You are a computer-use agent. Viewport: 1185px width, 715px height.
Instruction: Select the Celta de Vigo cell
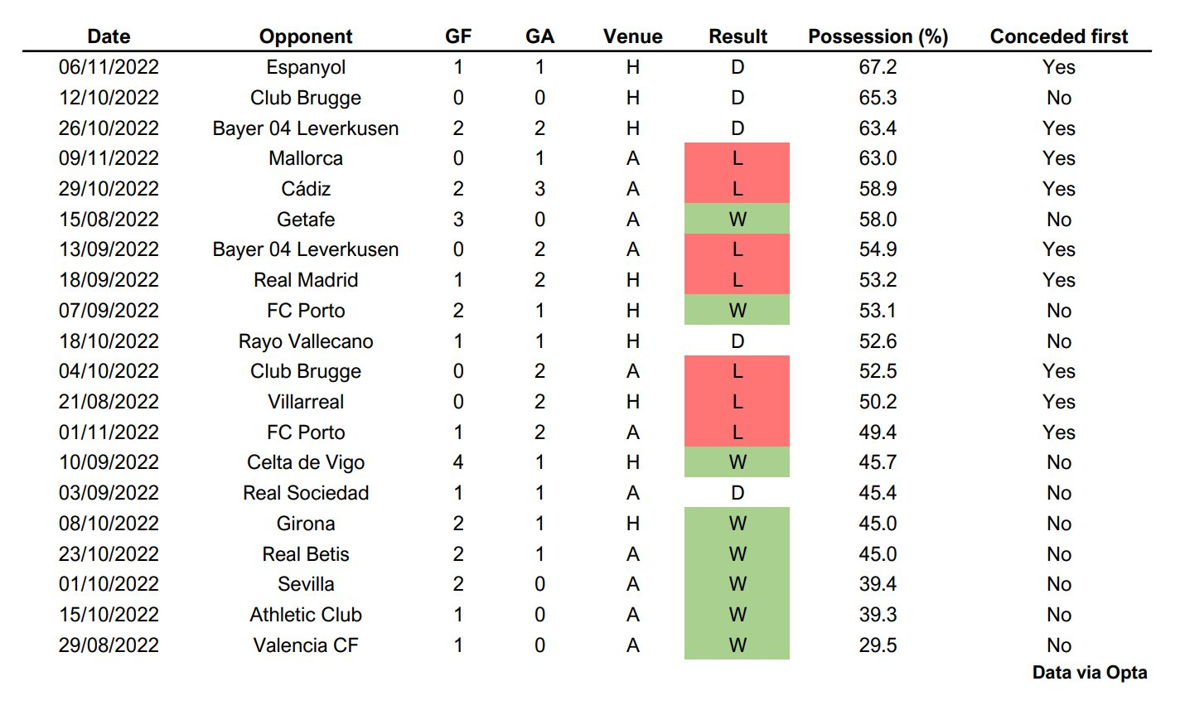pos(306,462)
